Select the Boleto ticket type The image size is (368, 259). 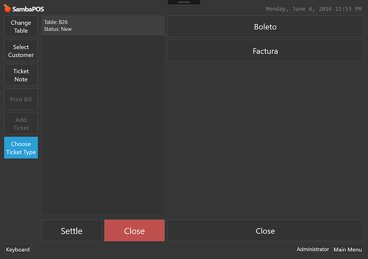[265, 27]
